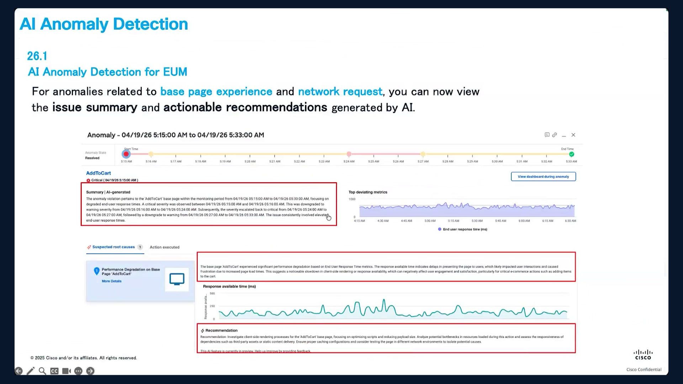The height and width of the screenshot is (384, 683).
Task: Click 'AI Anomaly Detection for EUM' heading
Action: [107, 72]
